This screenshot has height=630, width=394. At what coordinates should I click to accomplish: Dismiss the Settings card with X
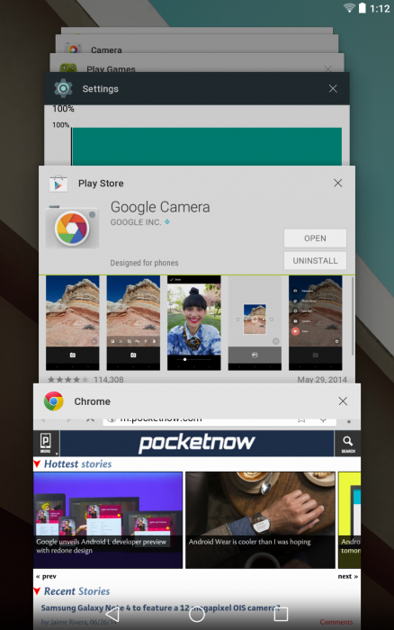[x=333, y=88]
